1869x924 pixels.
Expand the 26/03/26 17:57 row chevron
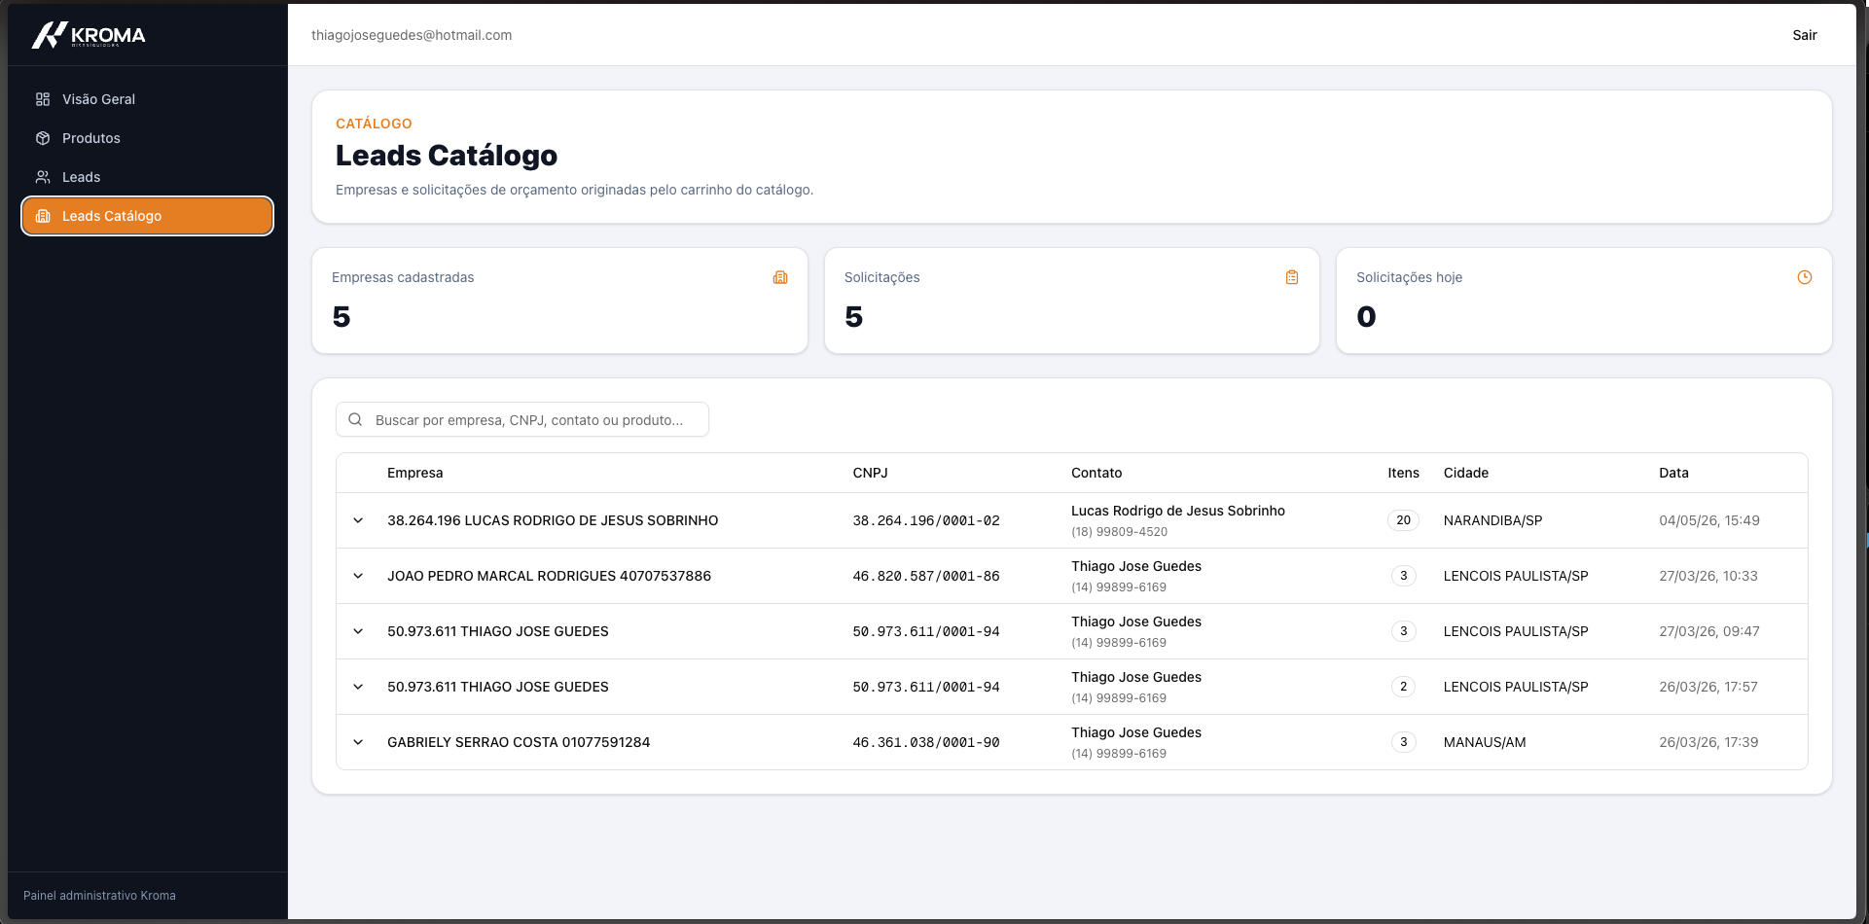(358, 687)
